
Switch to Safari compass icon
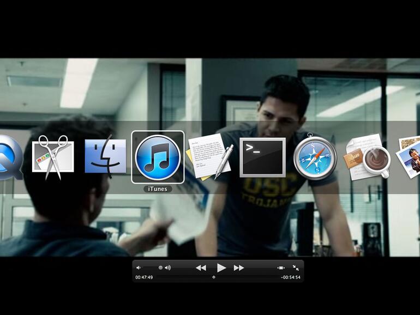[315, 157]
